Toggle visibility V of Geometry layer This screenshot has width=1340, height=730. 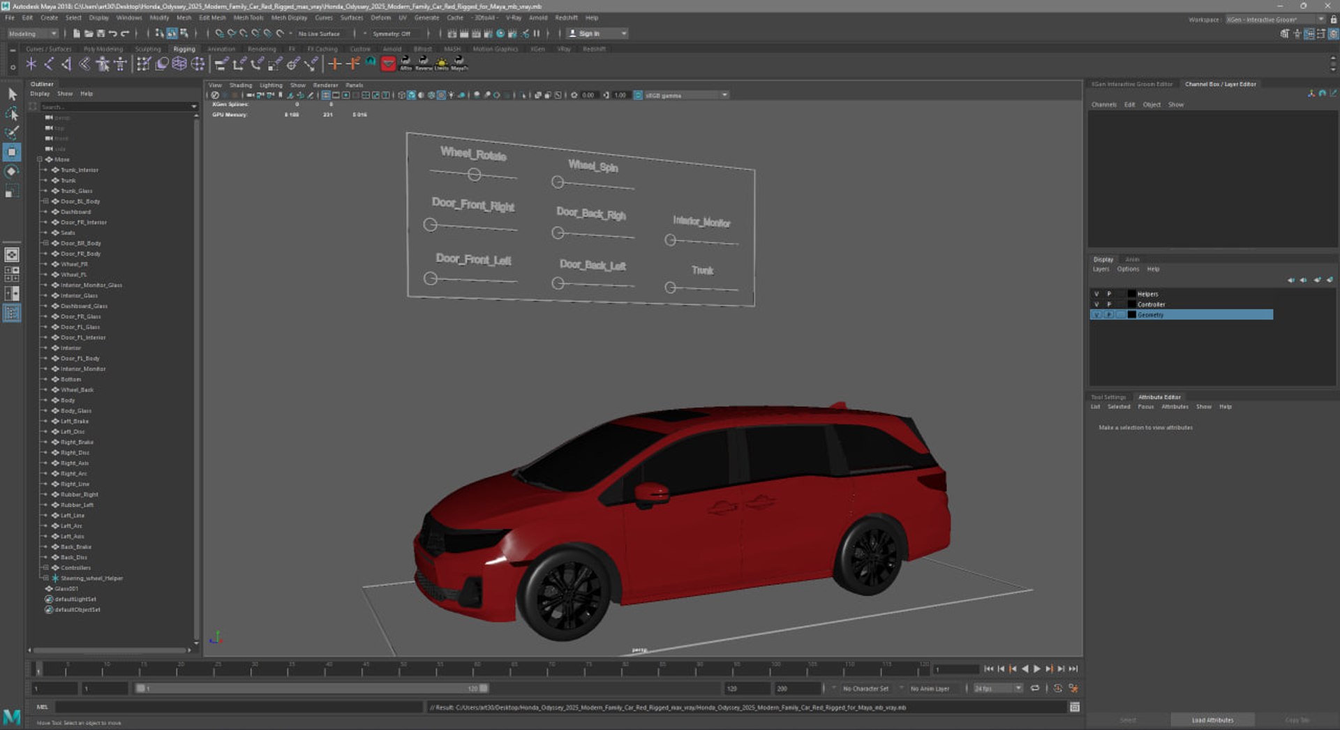1096,315
